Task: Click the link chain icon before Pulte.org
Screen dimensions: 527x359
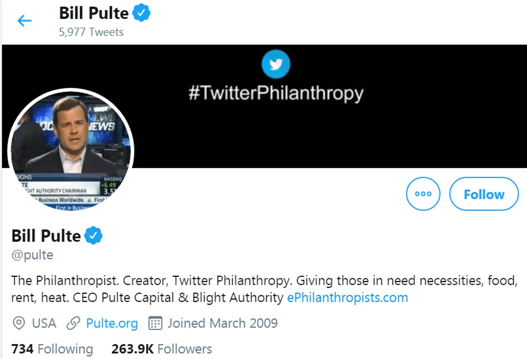Action: pos(73,323)
